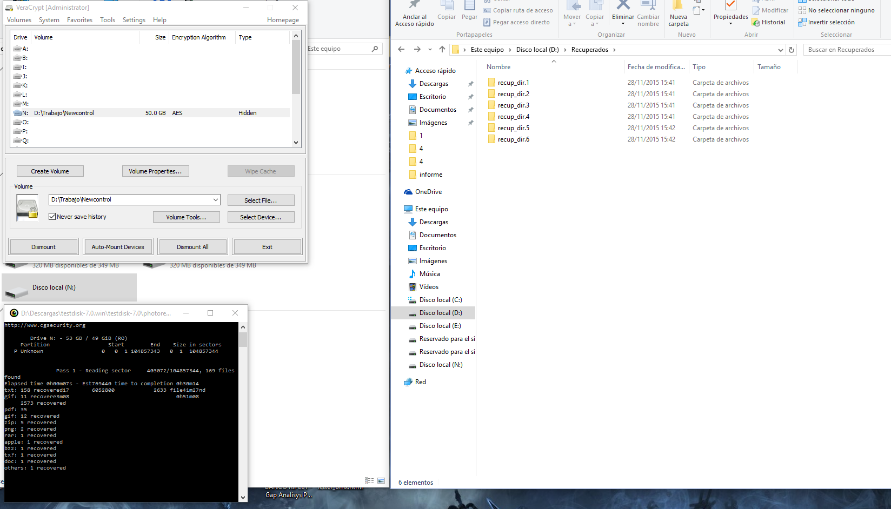This screenshot has width=891, height=509.
Task: Visit the VeraCrypt Homepage link
Action: click(x=283, y=20)
